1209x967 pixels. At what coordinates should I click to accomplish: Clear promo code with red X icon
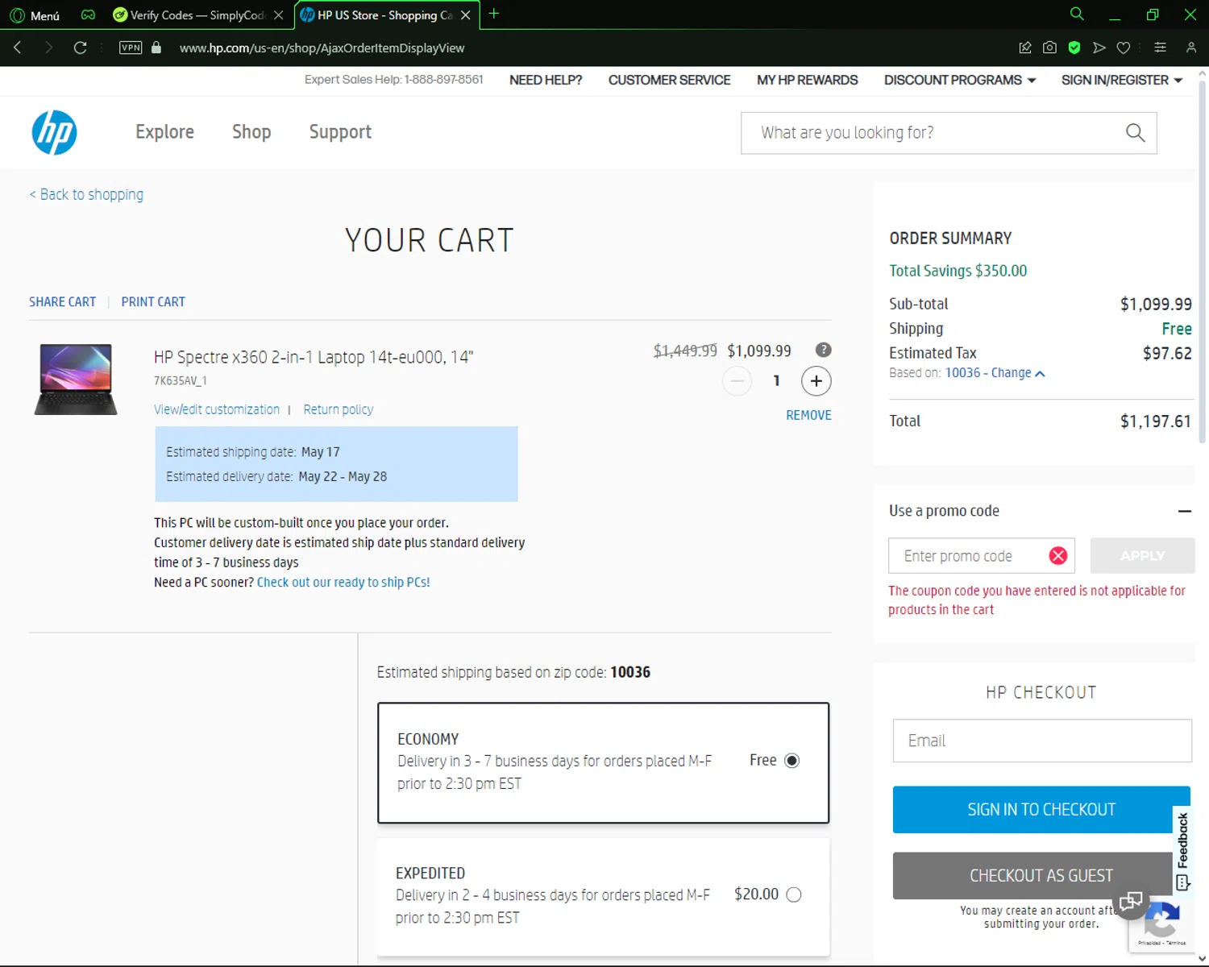1058,555
